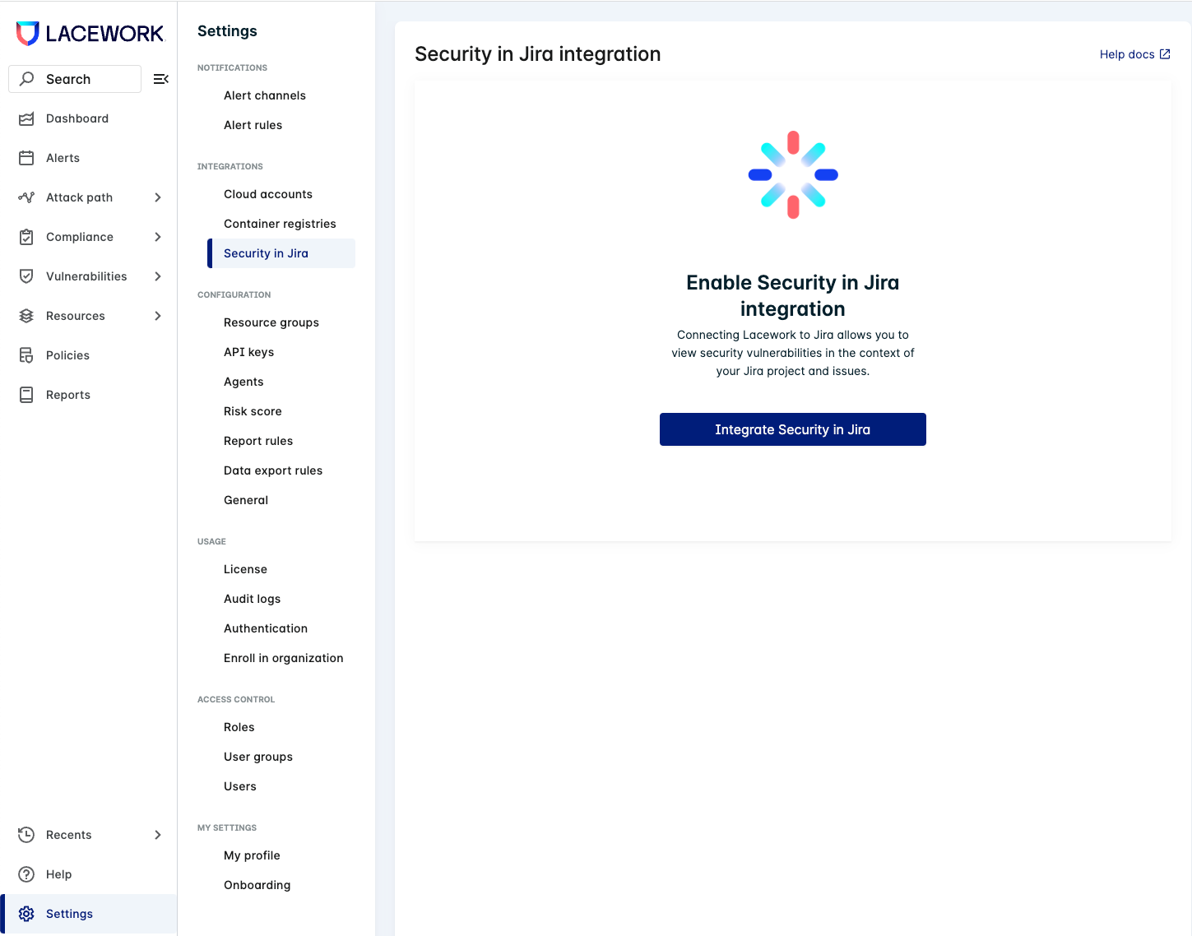Click the Reports book icon
Viewport: 1192px width, 936px height.
[x=26, y=395]
